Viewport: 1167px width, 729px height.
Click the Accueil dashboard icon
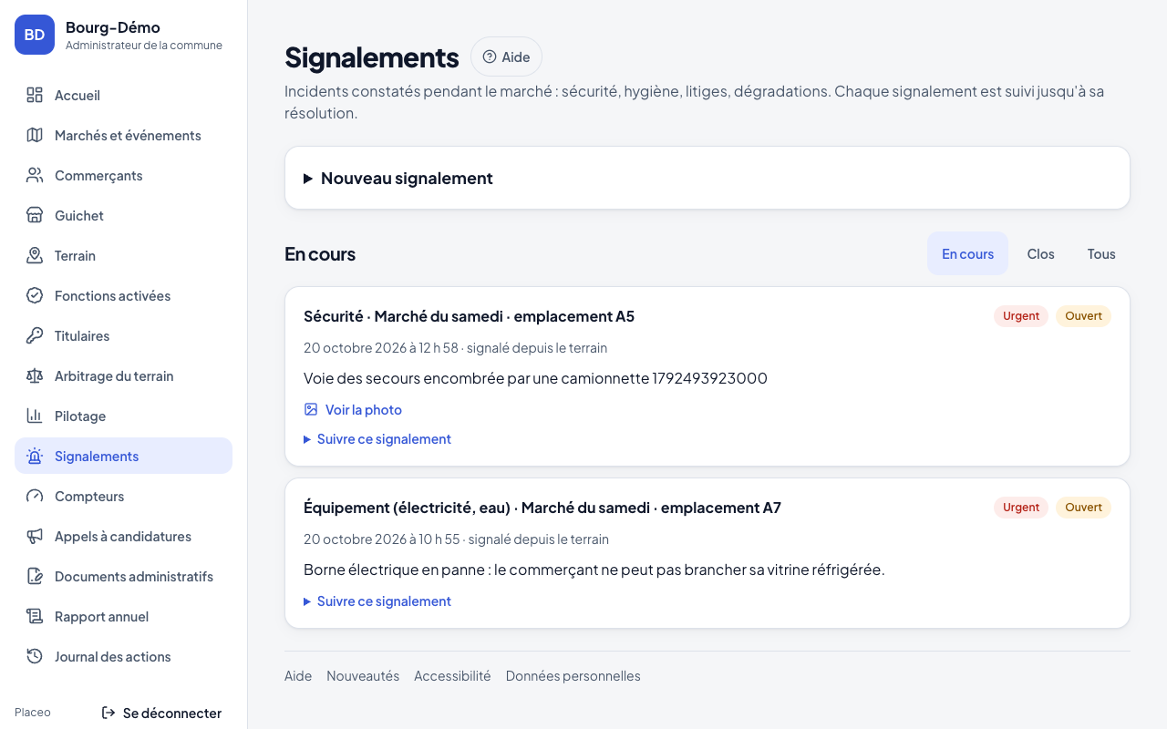(35, 95)
